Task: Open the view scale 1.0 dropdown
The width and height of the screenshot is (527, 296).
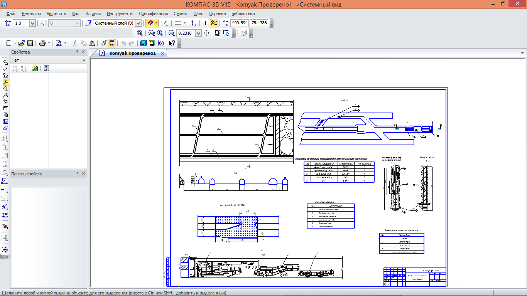Action: (32, 23)
